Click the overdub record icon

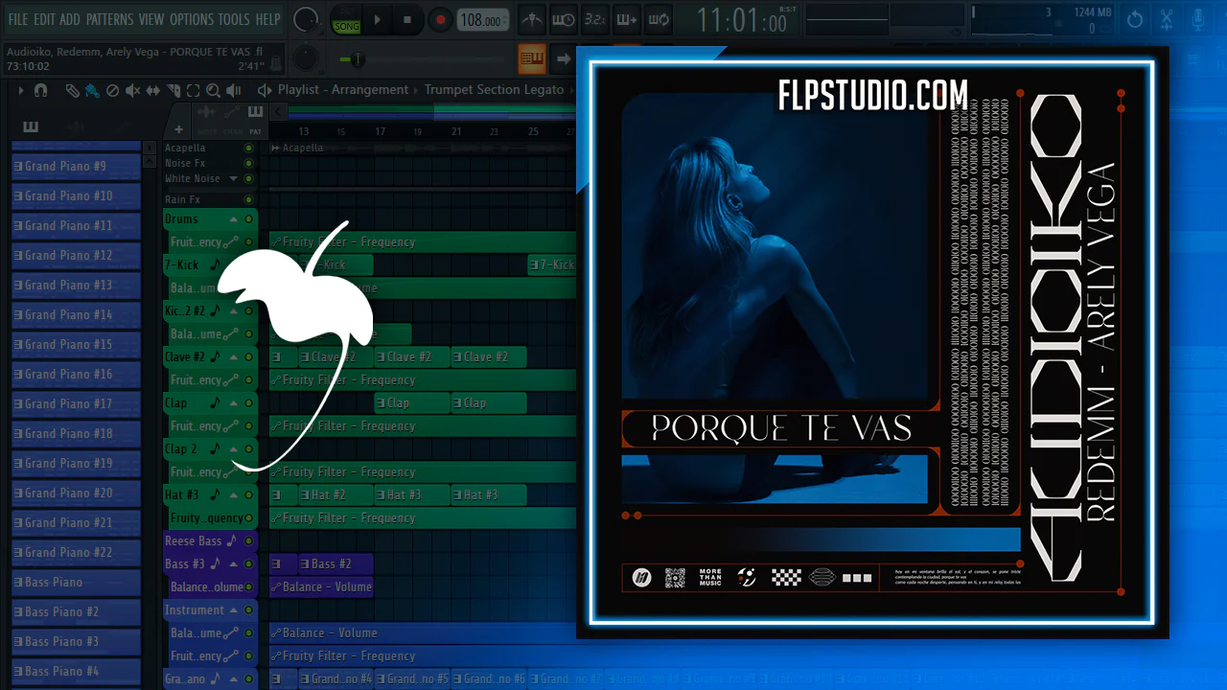(626, 19)
